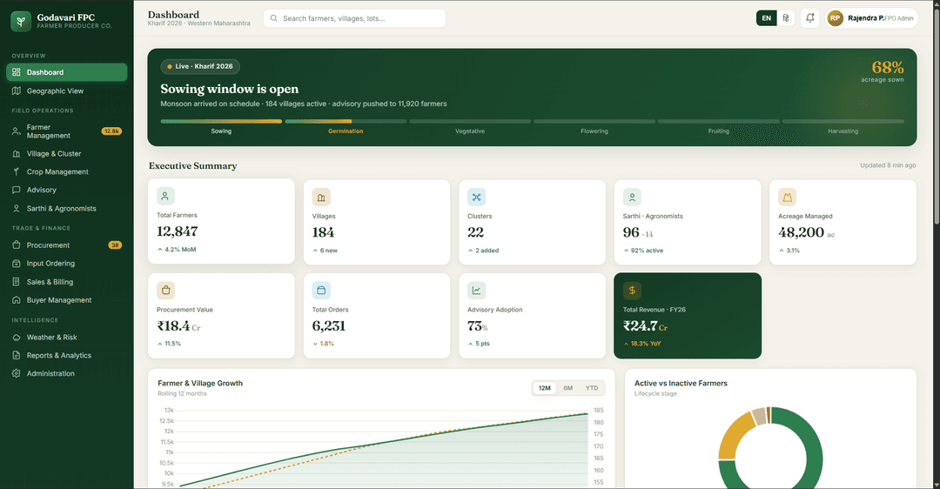Click the Germination stage progress bar

coord(346,121)
